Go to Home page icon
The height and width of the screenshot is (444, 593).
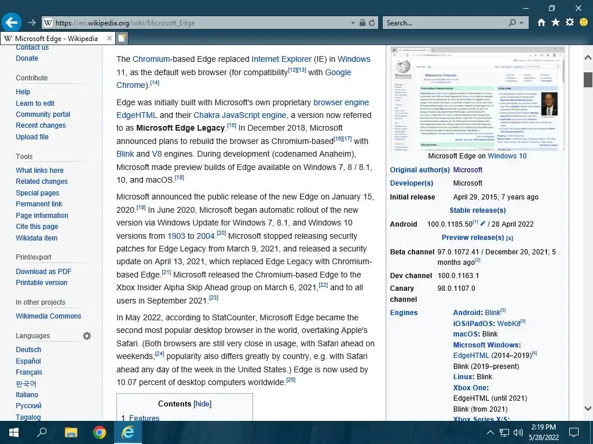click(541, 23)
